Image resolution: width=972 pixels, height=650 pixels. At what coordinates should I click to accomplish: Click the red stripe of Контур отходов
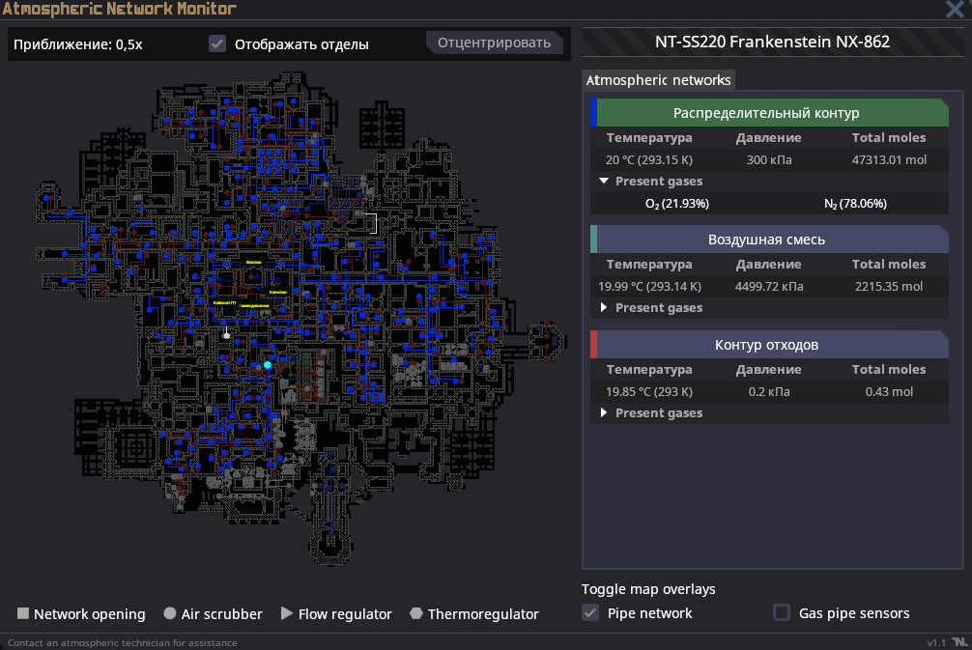click(x=594, y=345)
